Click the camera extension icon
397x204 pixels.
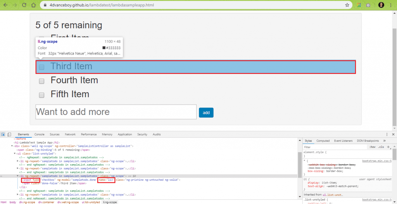click(x=368, y=5)
